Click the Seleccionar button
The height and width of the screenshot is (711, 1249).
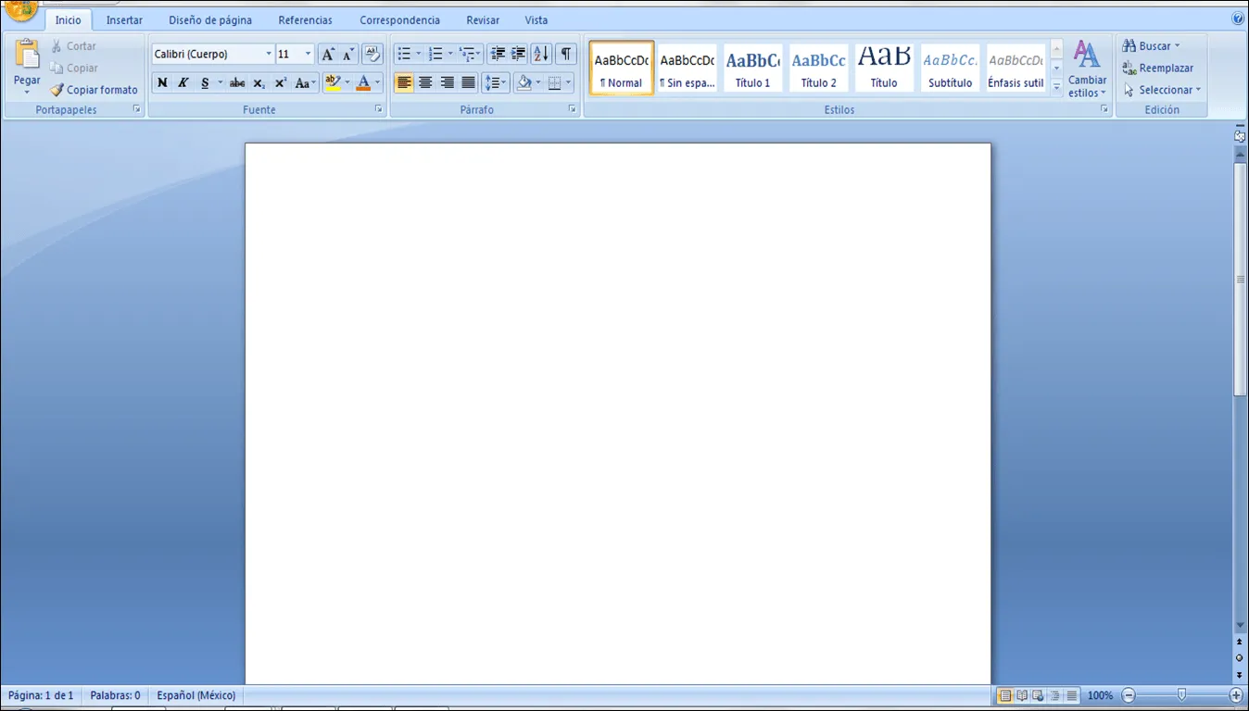pyautogui.click(x=1162, y=90)
